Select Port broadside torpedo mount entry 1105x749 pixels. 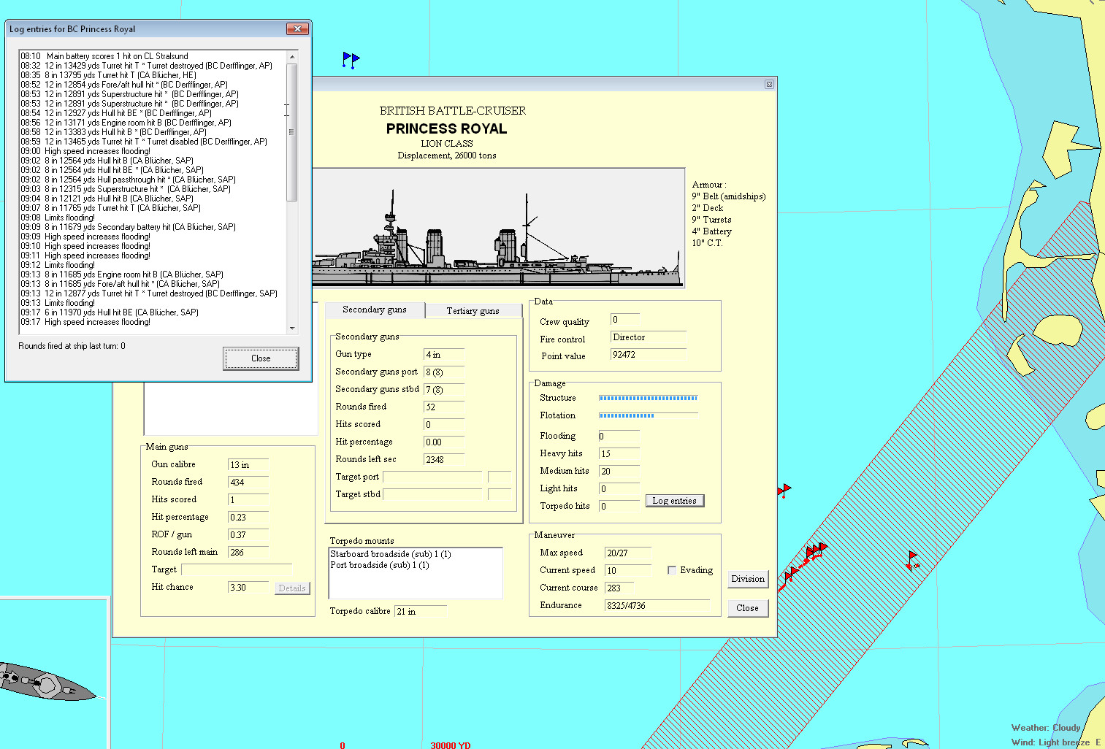[379, 565]
